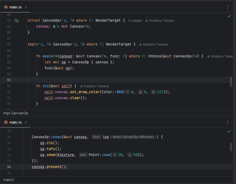The image size is (236, 184).
Task: Click the 'func:' parameter hint on line 29
Action: 97,137
